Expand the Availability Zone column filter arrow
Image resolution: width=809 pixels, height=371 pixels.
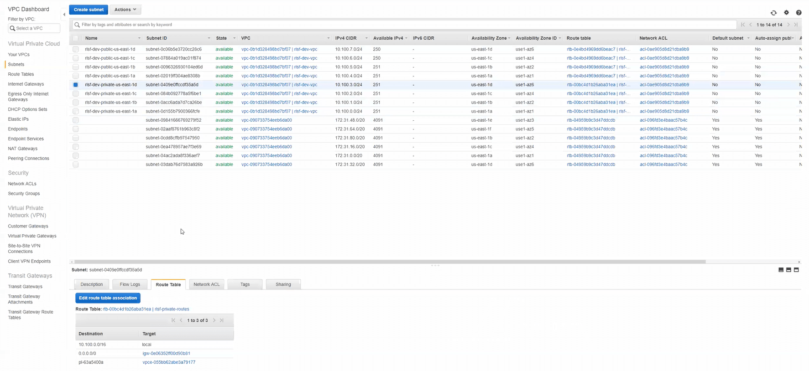point(509,38)
